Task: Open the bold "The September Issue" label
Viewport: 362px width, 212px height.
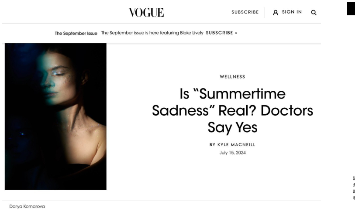Action: tap(76, 33)
